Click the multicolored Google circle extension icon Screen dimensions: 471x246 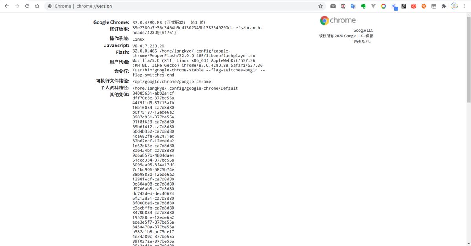click(x=383, y=6)
